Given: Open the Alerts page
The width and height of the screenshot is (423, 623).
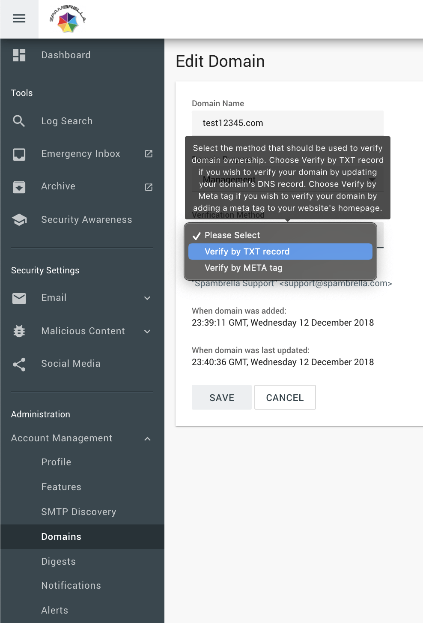Looking at the screenshot, I should (x=54, y=610).
